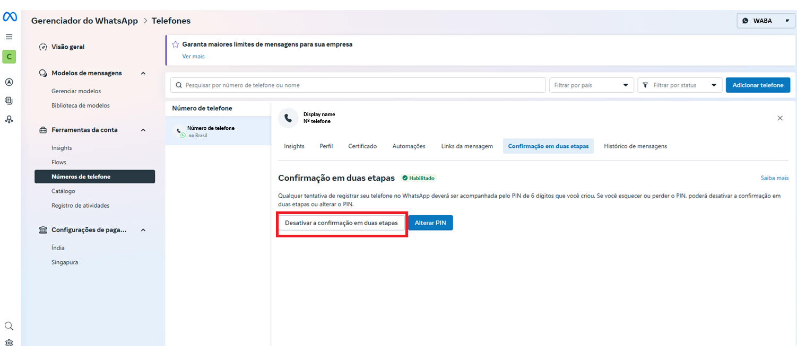
Task: Click the Alterar PIN button
Action: tap(430, 223)
